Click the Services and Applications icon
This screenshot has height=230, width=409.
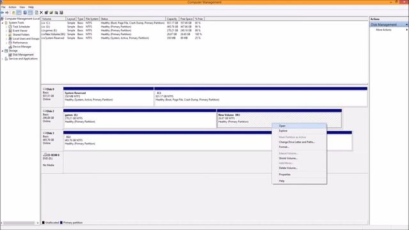coord(6,59)
